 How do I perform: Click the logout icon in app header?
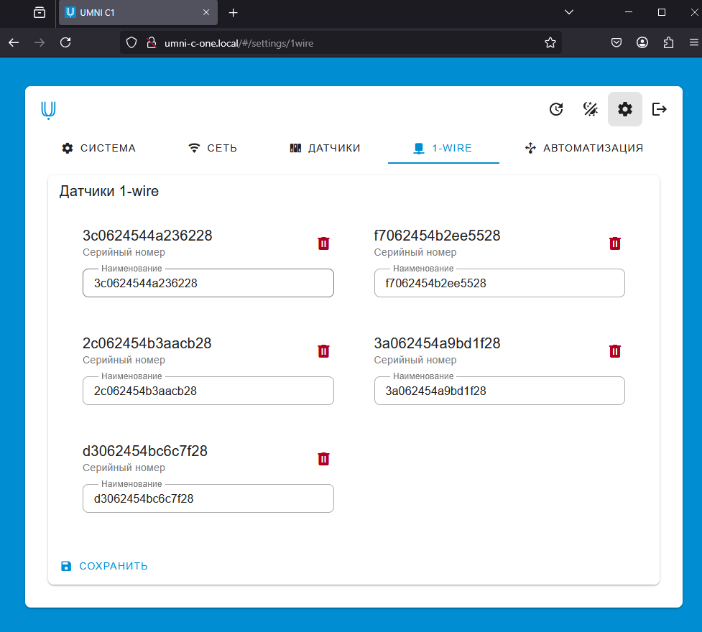coord(659,109)
